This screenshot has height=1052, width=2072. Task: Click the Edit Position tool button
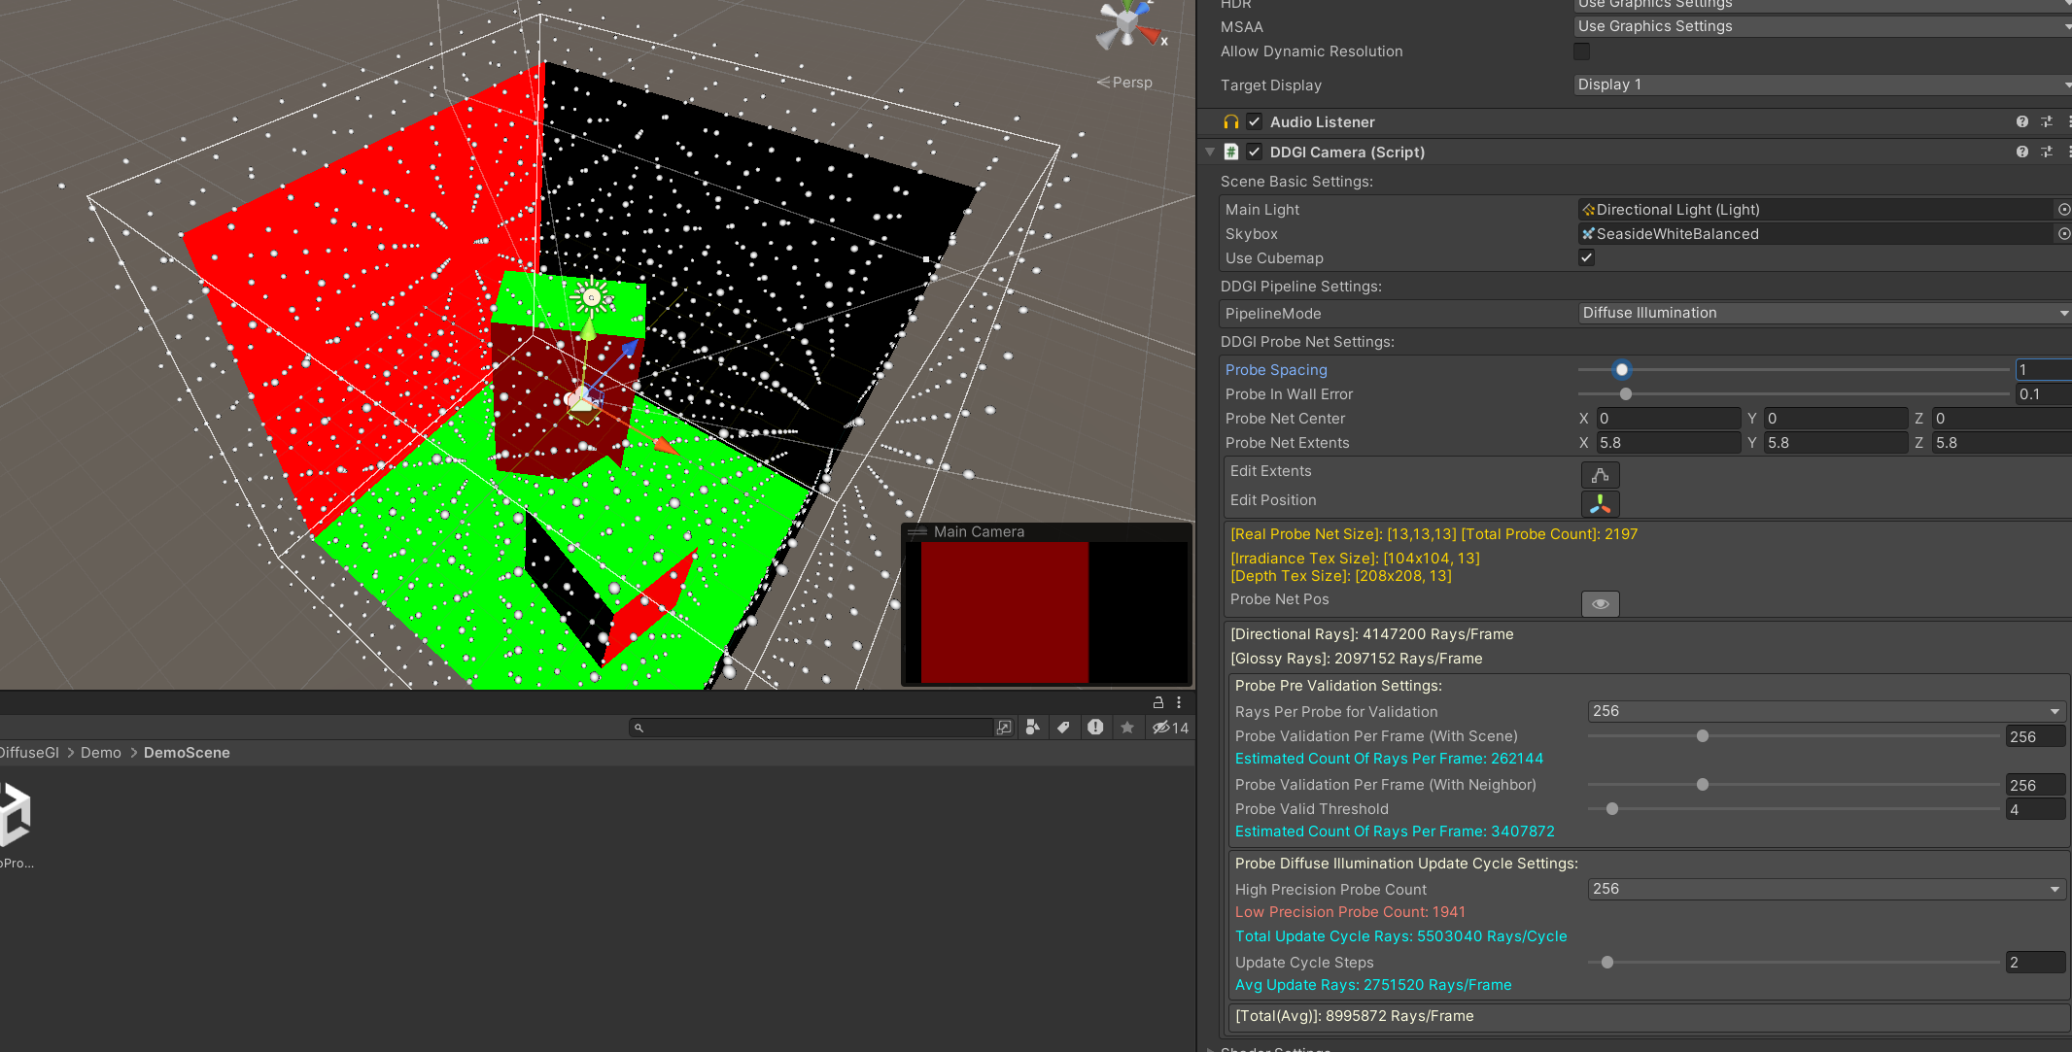coord(1600,504)
